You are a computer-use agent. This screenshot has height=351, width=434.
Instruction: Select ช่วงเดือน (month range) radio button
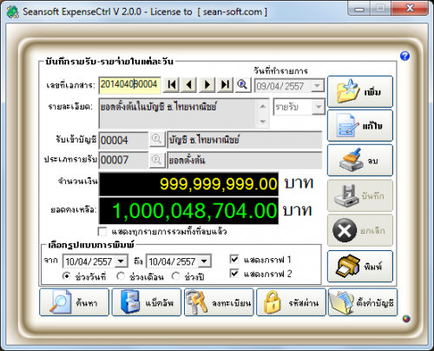point(121,276)
